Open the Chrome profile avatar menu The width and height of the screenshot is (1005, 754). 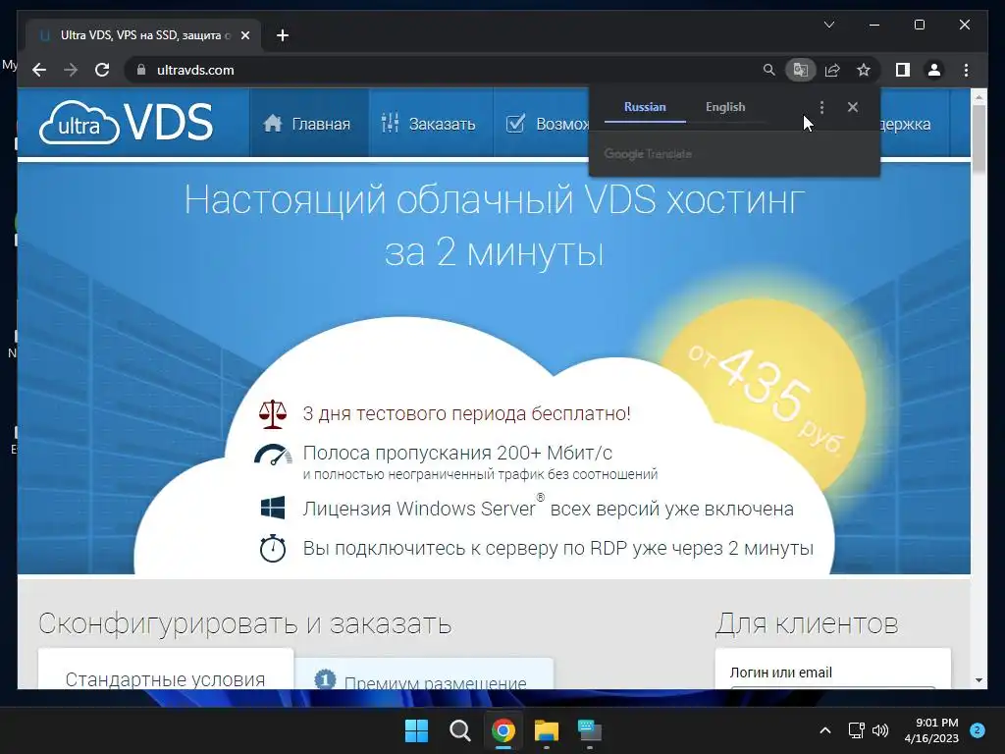point(934,70)
